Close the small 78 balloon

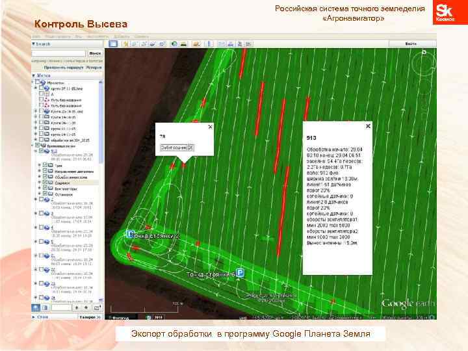pyautogui.click(x=210, y=127)
